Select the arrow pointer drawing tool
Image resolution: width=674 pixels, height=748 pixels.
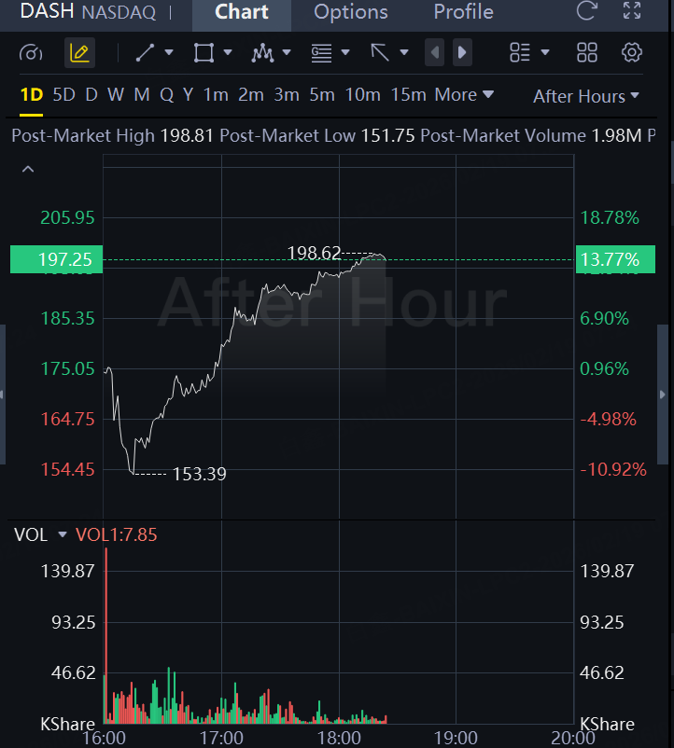click(380, 52)
